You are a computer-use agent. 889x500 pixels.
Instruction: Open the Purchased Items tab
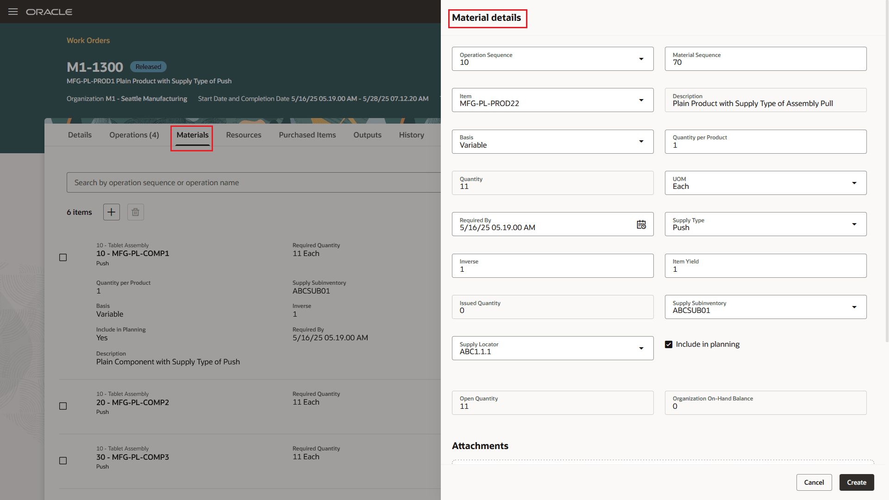pos(307,135)
